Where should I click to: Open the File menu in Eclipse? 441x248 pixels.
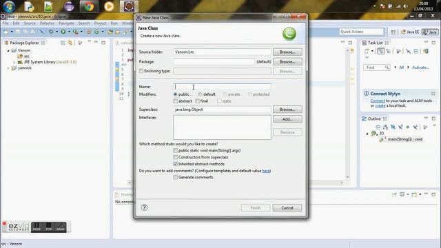click(x=6, y=23)
